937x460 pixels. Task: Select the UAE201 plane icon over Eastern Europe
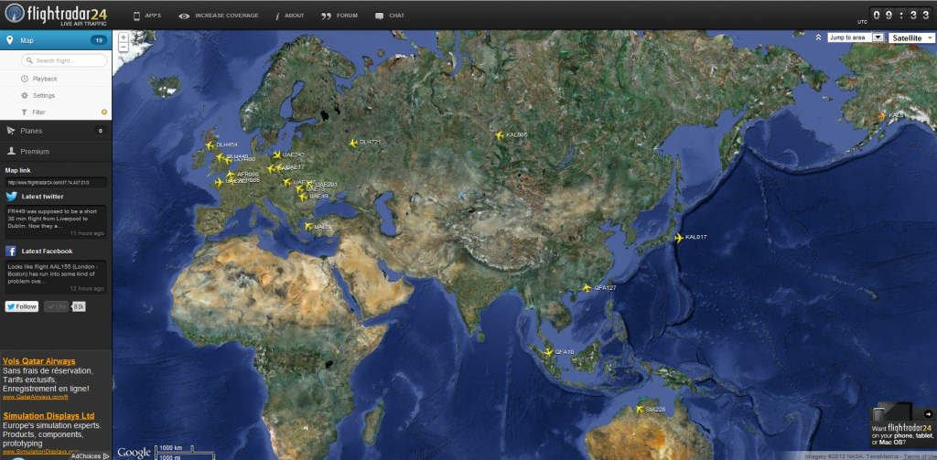tap(311, 185)
